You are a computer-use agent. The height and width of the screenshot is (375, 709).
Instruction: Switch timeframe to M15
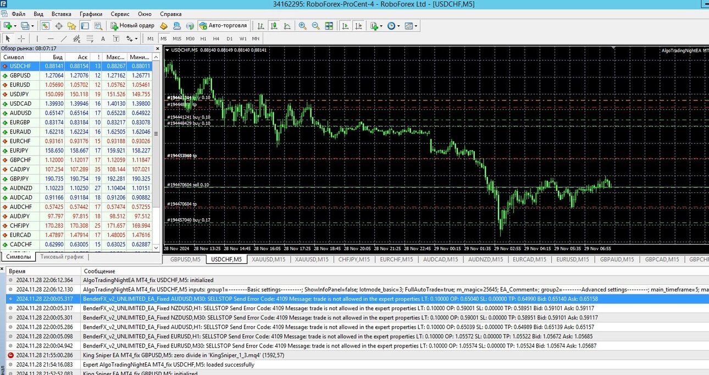[177, 38]
